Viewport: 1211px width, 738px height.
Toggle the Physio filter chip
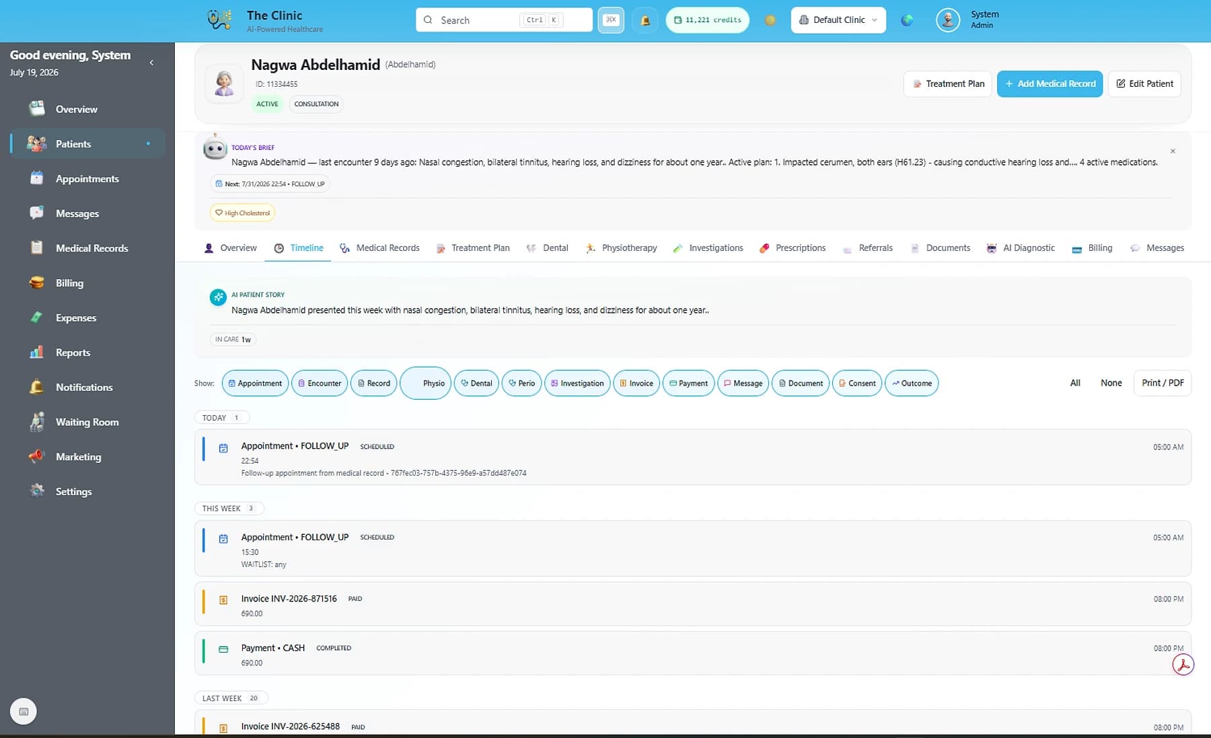[426, 383]
